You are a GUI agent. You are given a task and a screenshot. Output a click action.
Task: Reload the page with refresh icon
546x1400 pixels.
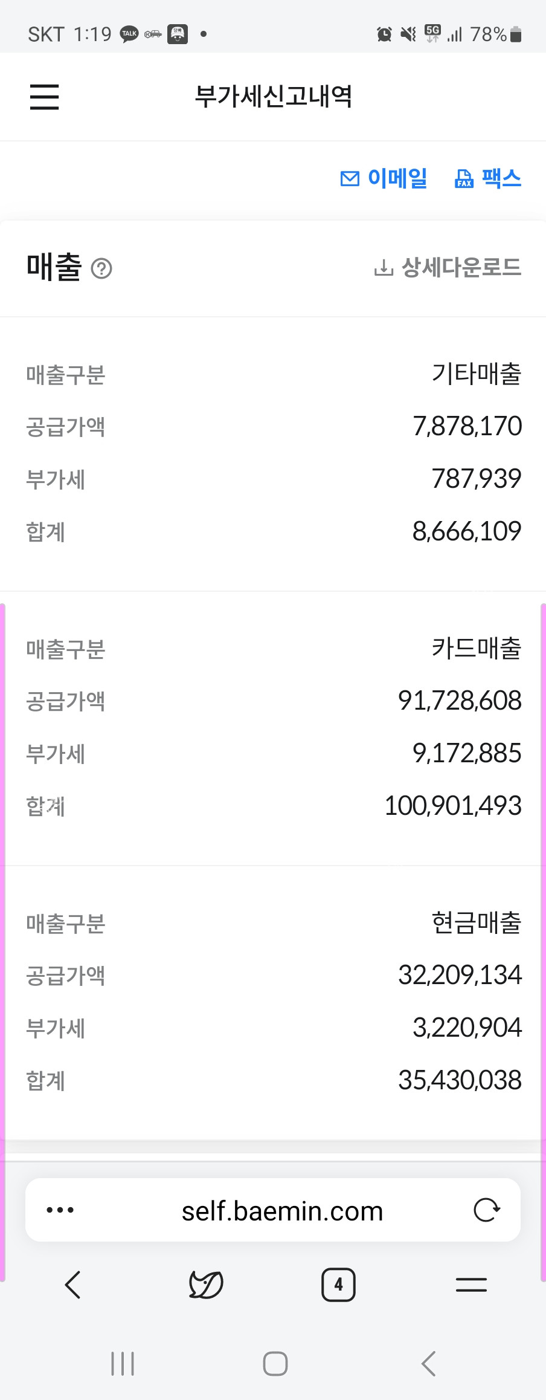tap(487, 1210)
